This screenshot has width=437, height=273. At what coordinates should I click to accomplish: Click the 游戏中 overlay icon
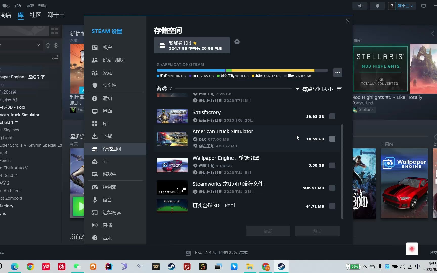[95, 174]
